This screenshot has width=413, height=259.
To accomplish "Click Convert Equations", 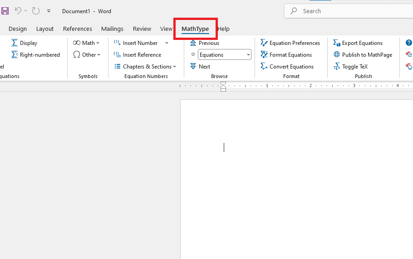I will [287, 67].
